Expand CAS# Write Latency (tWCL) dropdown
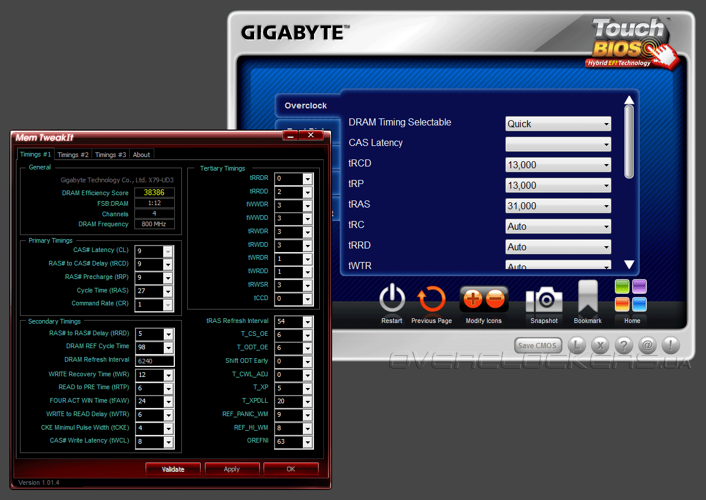The height and width of the screenshot is (500, 706). [168, 442]
